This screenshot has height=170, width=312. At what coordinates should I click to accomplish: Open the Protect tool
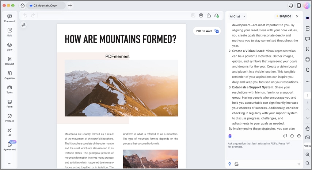coord(9,118)
